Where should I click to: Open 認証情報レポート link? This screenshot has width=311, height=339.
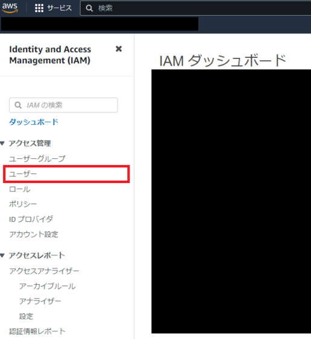pos(37,331)
